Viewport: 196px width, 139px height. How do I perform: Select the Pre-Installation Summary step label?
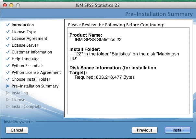[x=35, y=86]
